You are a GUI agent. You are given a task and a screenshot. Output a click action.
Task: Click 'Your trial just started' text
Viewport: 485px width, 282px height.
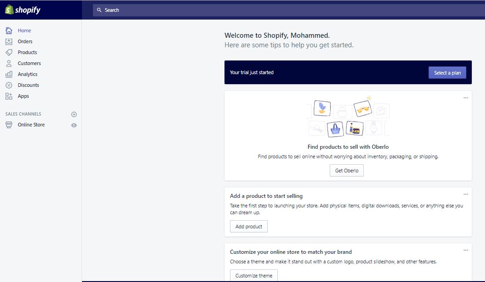(251, 72)
